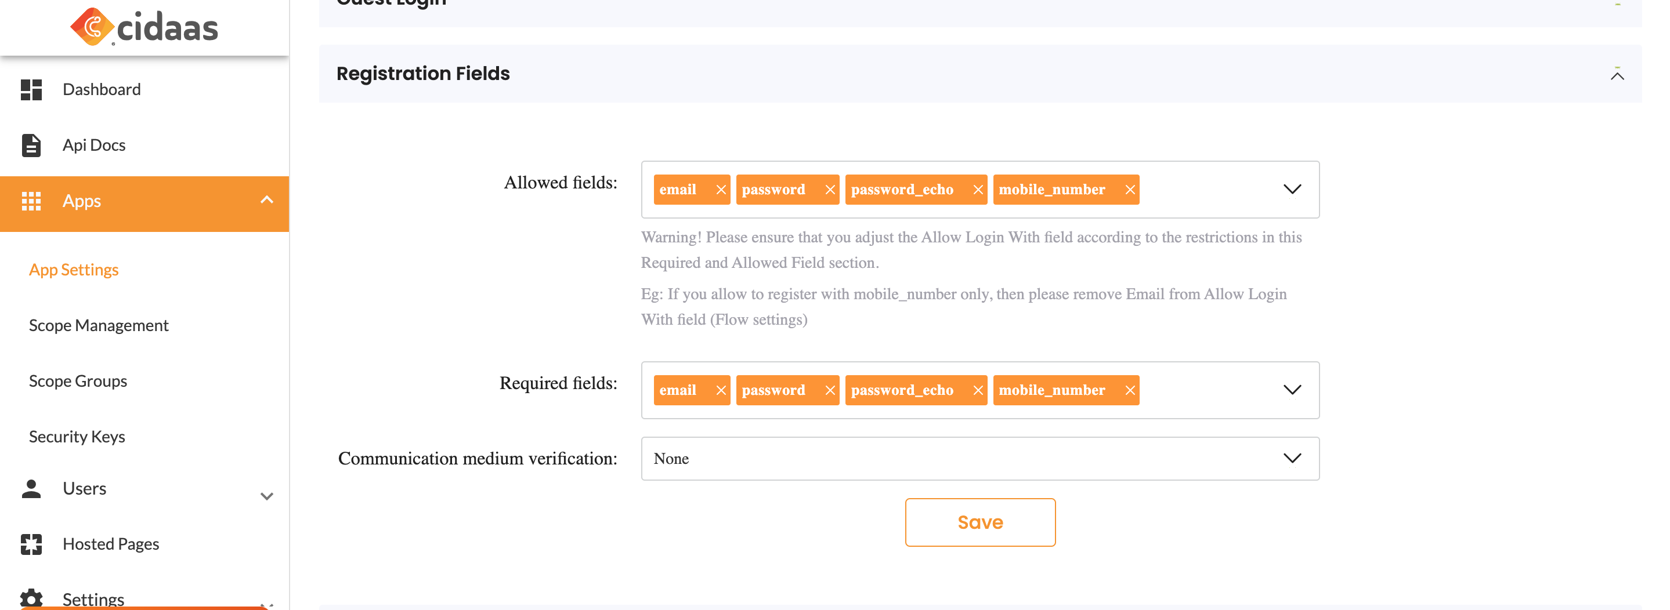Go to Security Keys
Image resolution: width=1670 pixels, height=610 pixels.
pos(77,437)
